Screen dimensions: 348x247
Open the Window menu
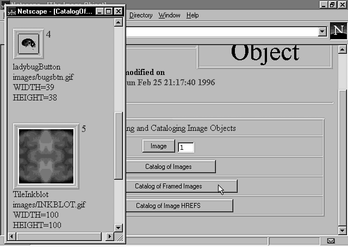tap(169, 15)
